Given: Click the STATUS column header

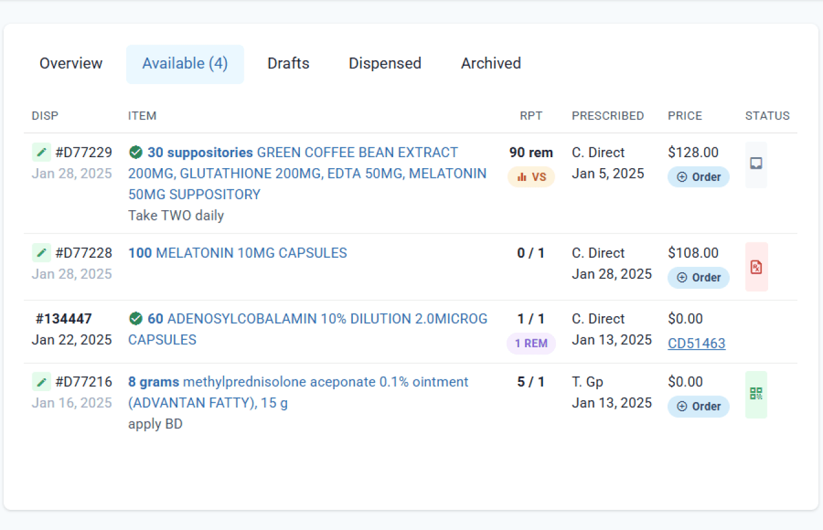Looking at the screenshot, I should point(768,116).
